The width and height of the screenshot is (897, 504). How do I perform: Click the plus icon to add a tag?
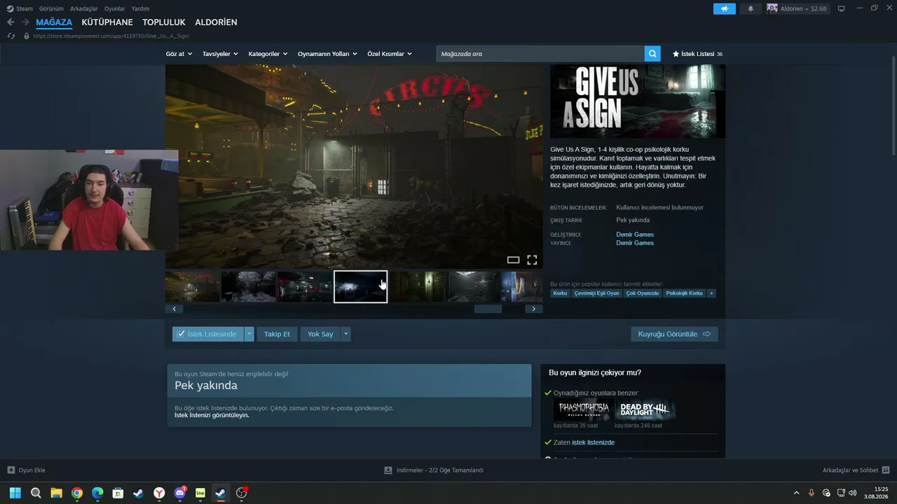711,293
